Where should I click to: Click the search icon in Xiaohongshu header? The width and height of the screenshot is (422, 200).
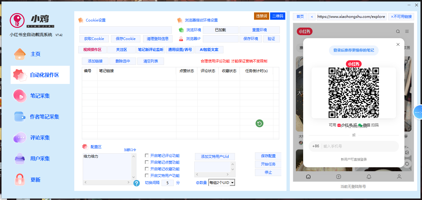pyautogui.click(x=398, y=32)
